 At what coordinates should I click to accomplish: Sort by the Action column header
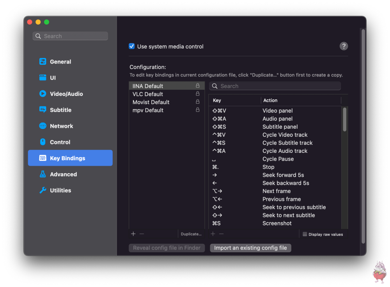tap(301, 101)
